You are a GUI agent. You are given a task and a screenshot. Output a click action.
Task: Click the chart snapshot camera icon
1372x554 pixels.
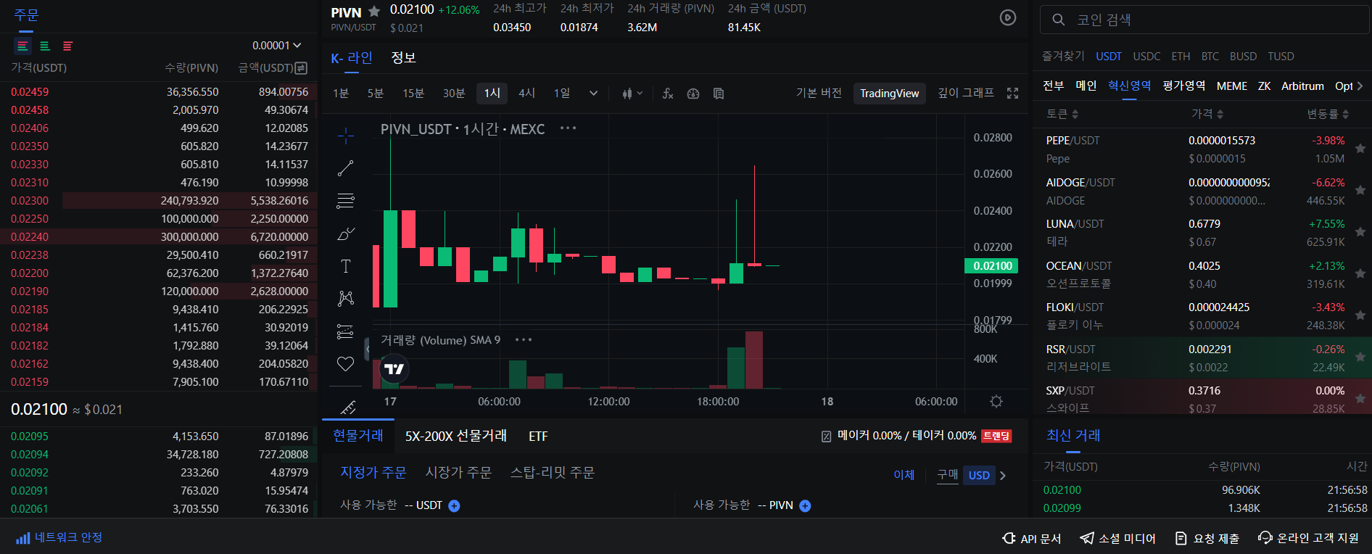(693, 94)
